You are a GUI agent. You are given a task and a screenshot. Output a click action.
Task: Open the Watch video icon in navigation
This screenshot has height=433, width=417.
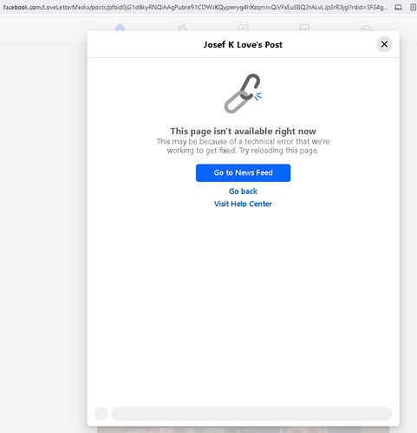coord(243,28)
